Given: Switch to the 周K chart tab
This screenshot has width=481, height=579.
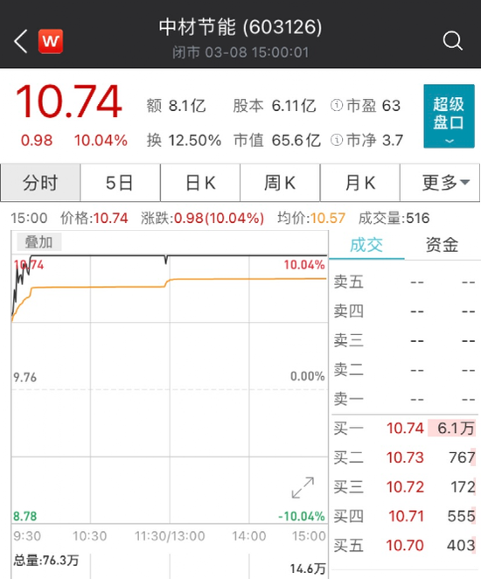Looking at the screenshot, I should (x=280, y=183).
